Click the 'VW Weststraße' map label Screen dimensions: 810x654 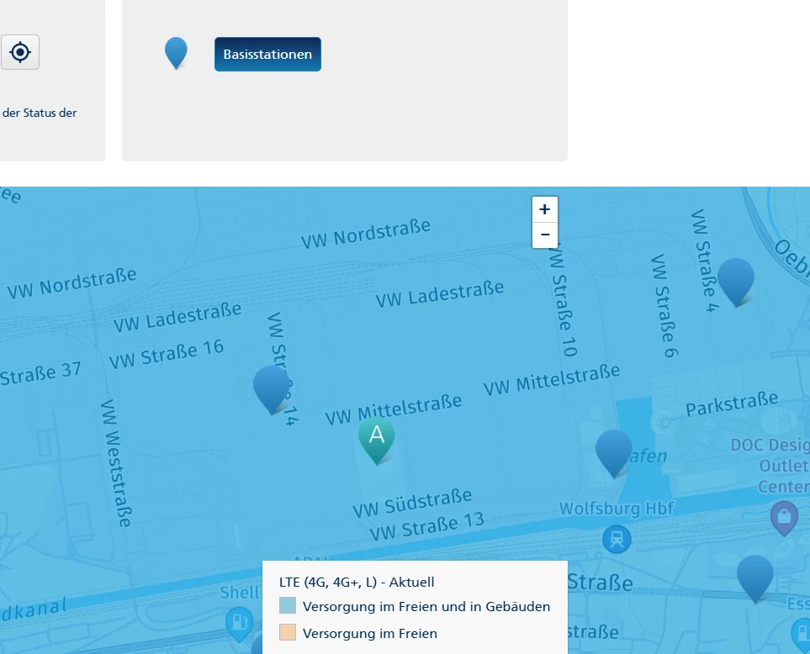pyautogui.click(x=116, y=463)
